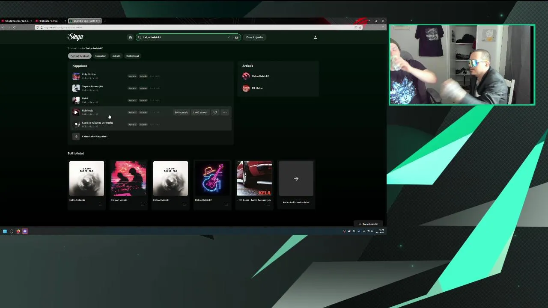Like Roivikola with the heart icon
This screenshot has height=308, width=548.
click(x=215, y=113)
